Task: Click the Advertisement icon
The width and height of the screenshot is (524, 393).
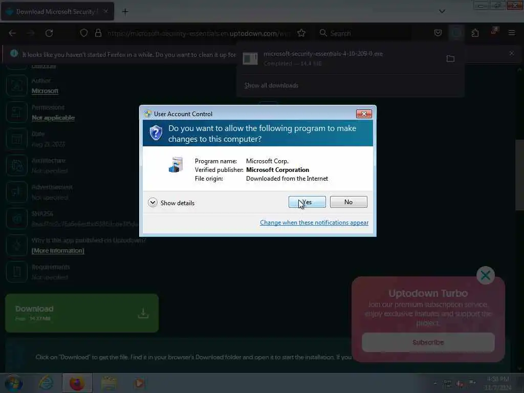Action: pyautogui.click(x=17, y=192)
